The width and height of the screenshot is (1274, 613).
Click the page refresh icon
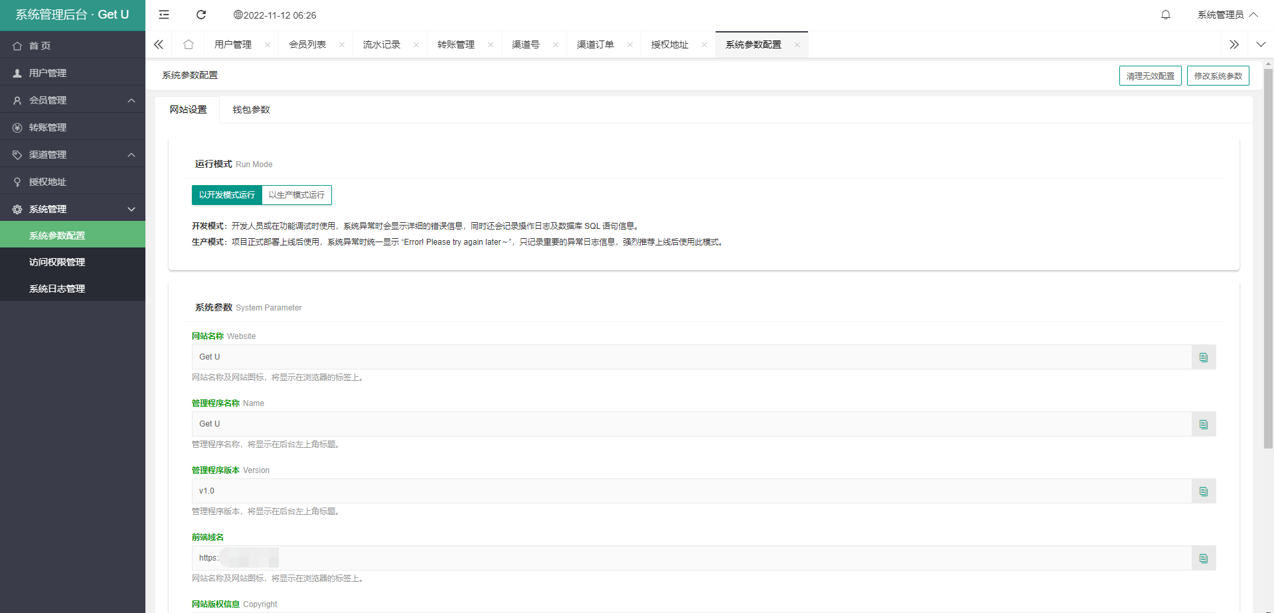(201, 15)
